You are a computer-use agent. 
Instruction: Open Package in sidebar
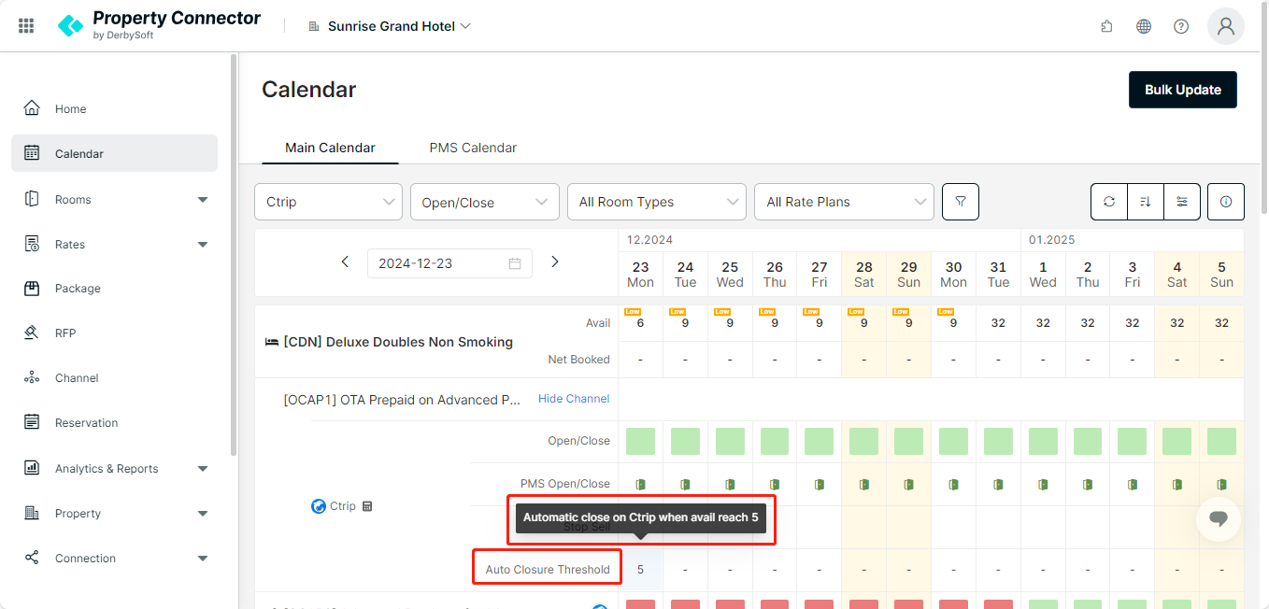click(114, 289)
